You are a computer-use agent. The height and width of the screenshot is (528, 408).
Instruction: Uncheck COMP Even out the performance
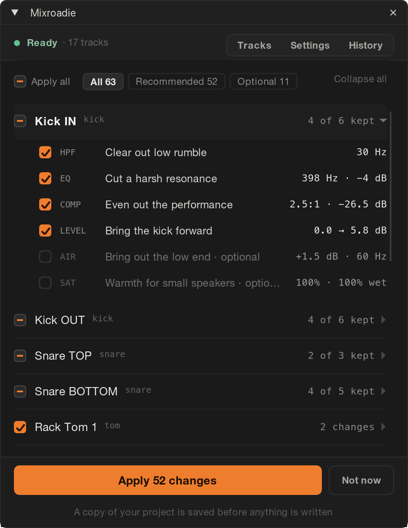[45, 204]
